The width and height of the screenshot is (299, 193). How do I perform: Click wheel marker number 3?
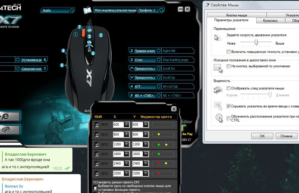click(x=89, y=37)
